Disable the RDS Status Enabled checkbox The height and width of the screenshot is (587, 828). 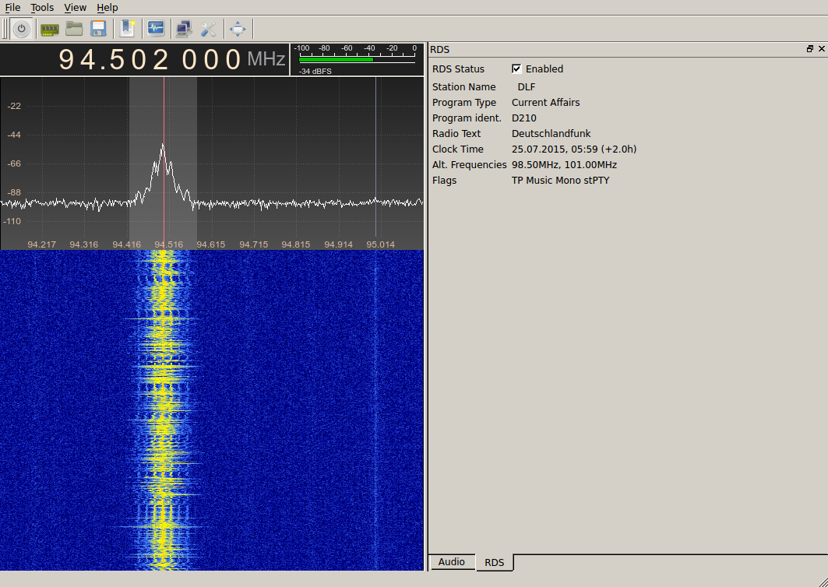click(x=516, y=69)
